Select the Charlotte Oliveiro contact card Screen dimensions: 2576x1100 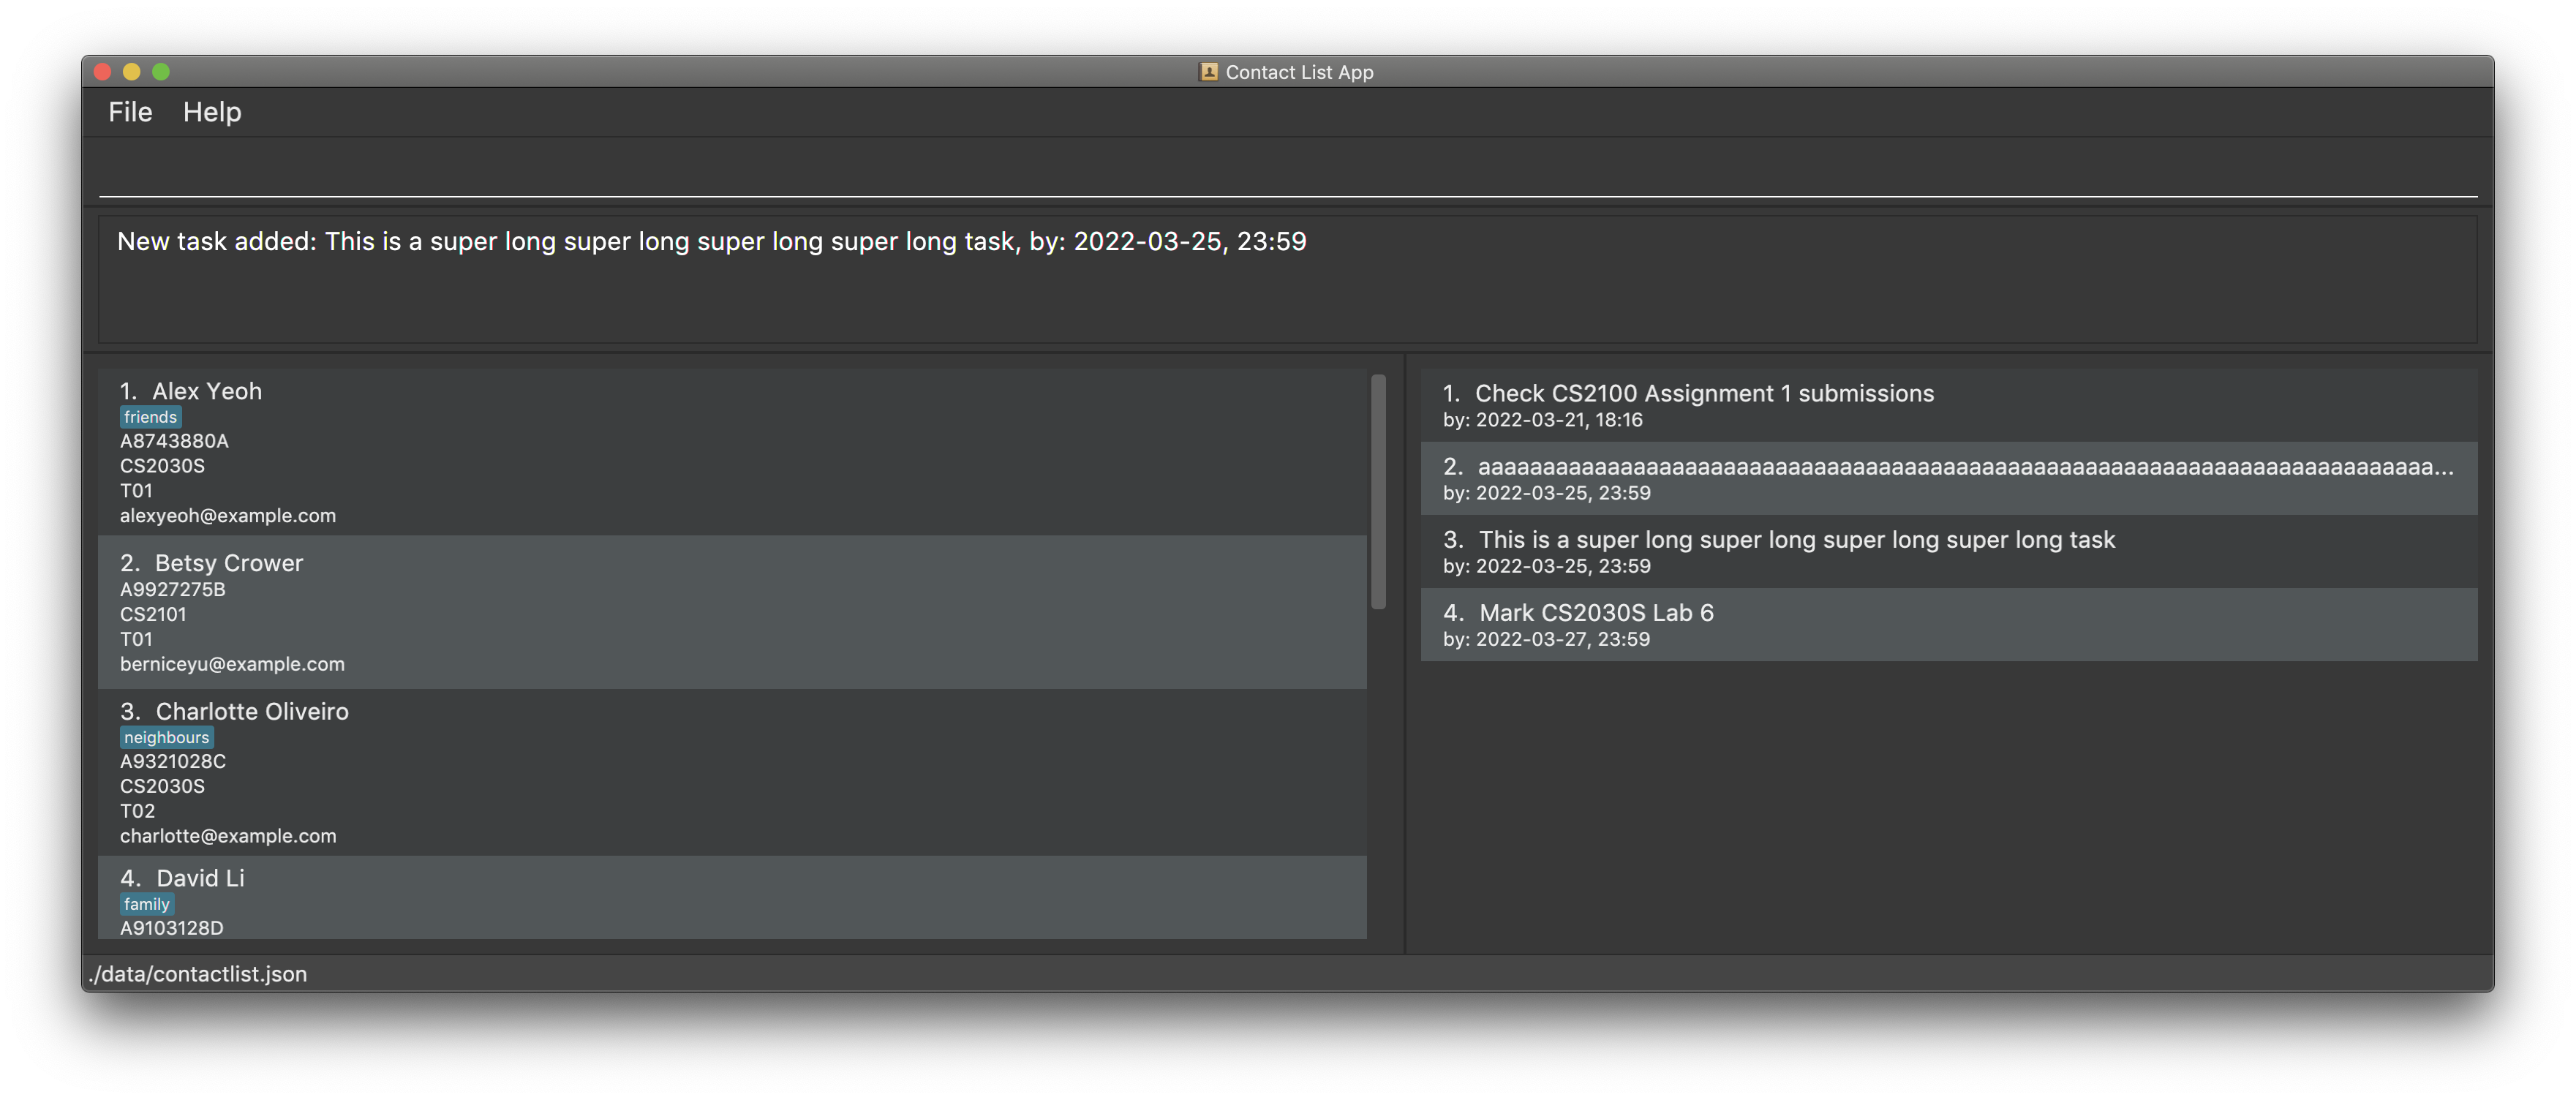pos(731,772)
